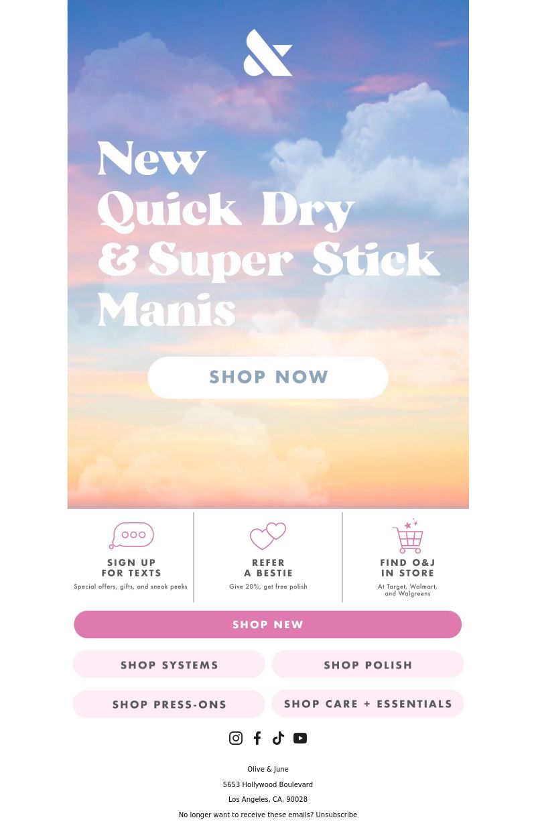Open the YouTube social icon

[x=300, y=738]
